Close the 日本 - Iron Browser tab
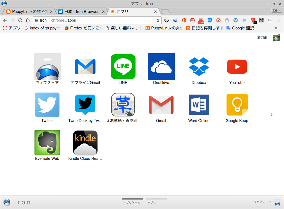Viewport: 284px width, 209px height. (x=103, y=12)
